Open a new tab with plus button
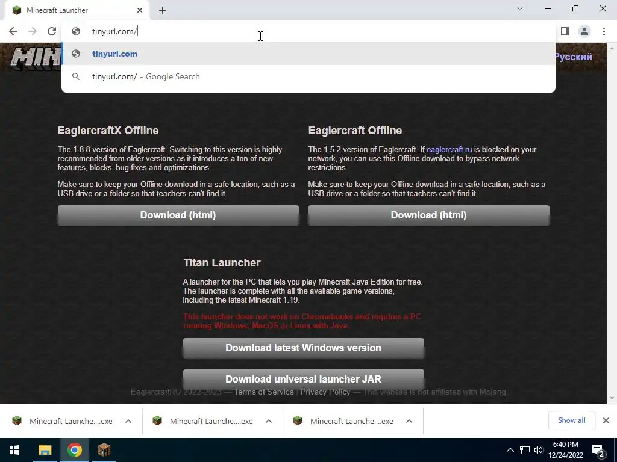617x462 pixels. (163, 11)
